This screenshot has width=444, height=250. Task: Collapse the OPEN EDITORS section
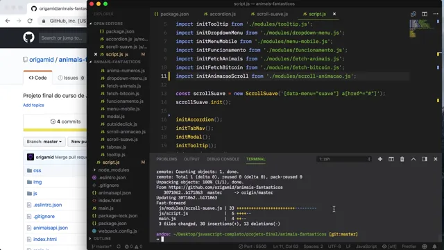(108, 24)
